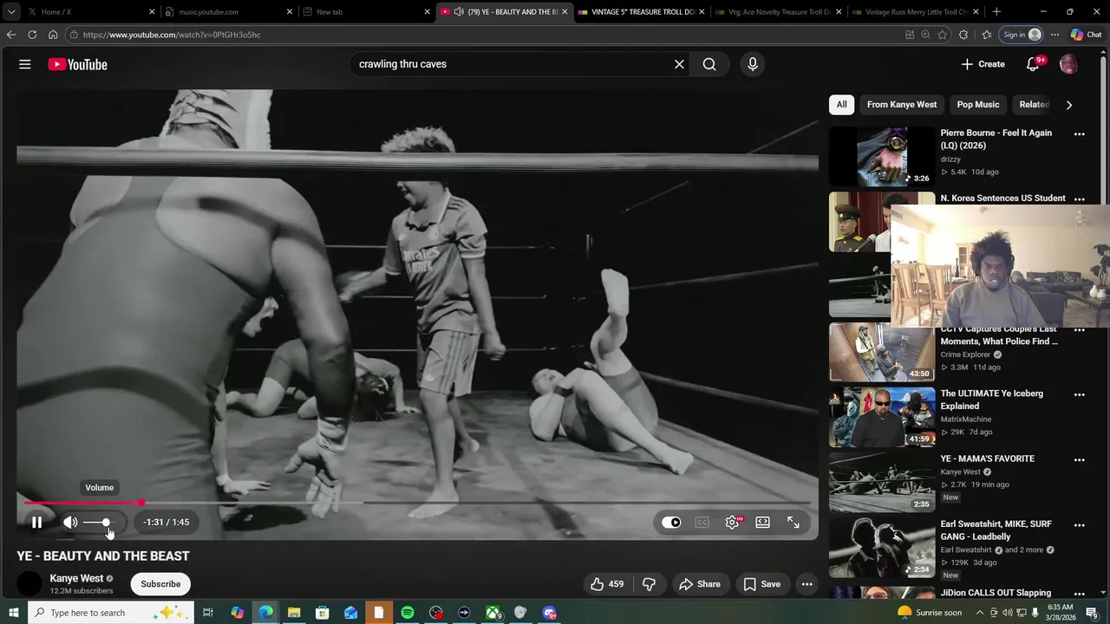Show hidden system tray icons
The image size is (1110, 624).
tap(980, 613)
